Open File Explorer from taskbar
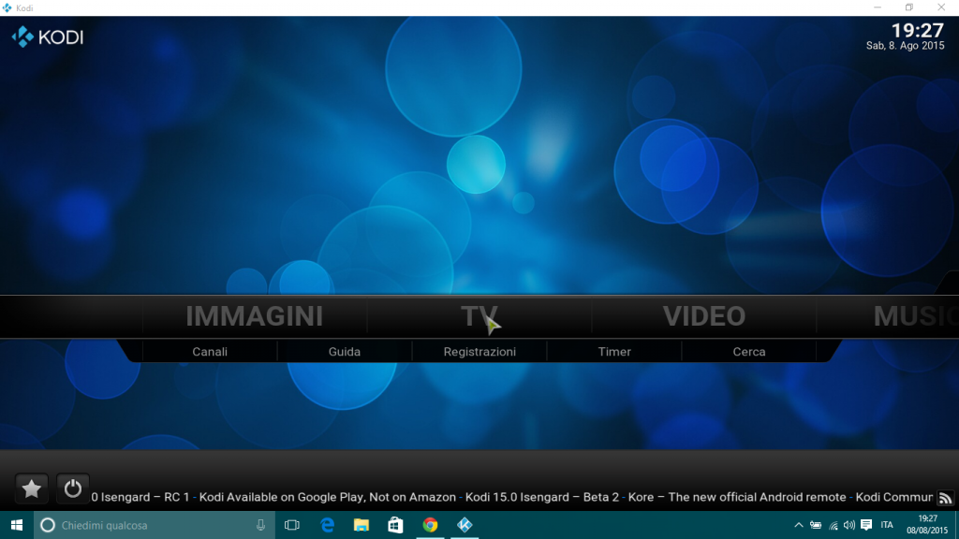Image resolution: width=959 pixels, height=539 pixels. click(x=361, y=525)
